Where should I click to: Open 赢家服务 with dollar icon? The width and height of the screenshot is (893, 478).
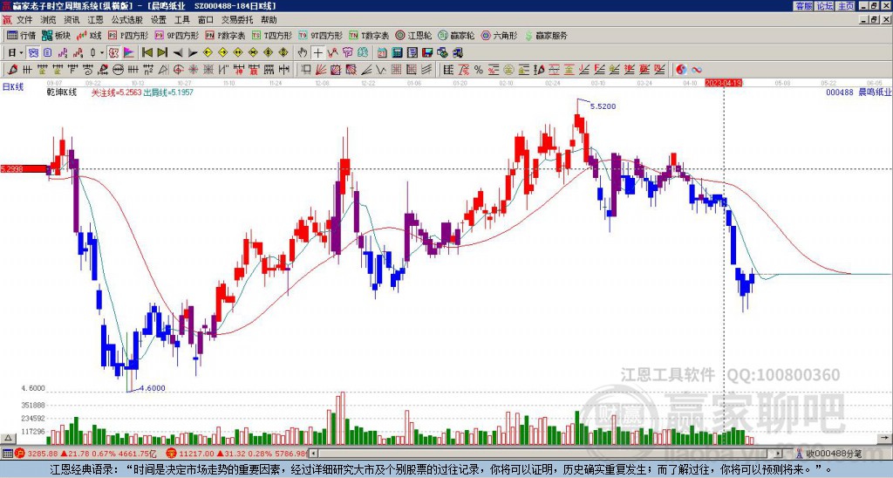pos(546,35)
